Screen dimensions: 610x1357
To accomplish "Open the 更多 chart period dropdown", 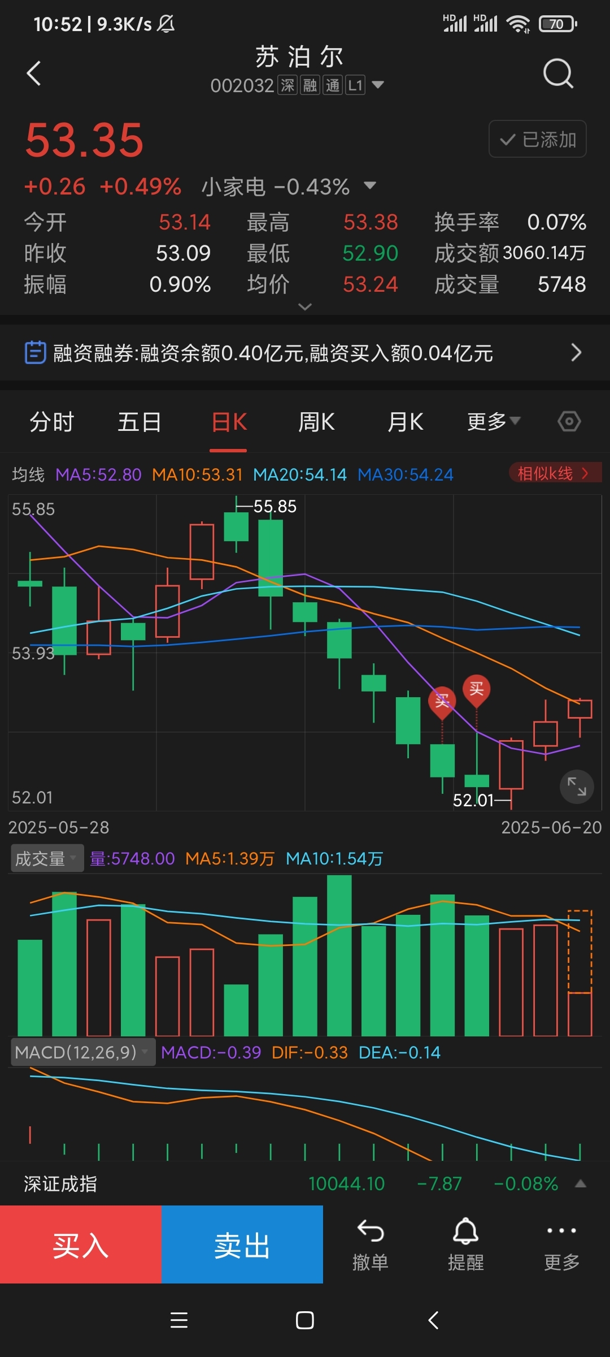I will click(494, 422).
